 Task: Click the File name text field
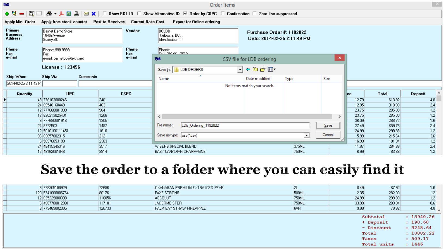245,125
